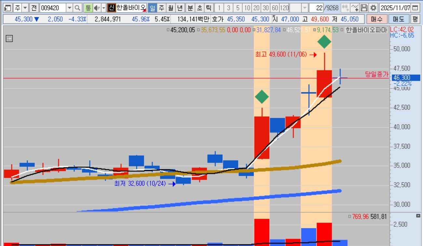Screen dimensions: 423x246
Task: Click the 매수 buy button
Action: 377,19
